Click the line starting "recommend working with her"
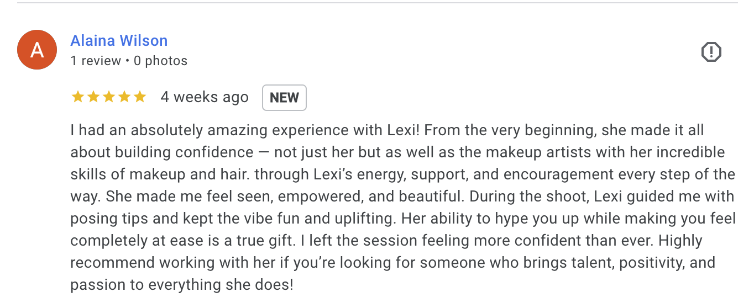754x308 pixels. [393, 263]
